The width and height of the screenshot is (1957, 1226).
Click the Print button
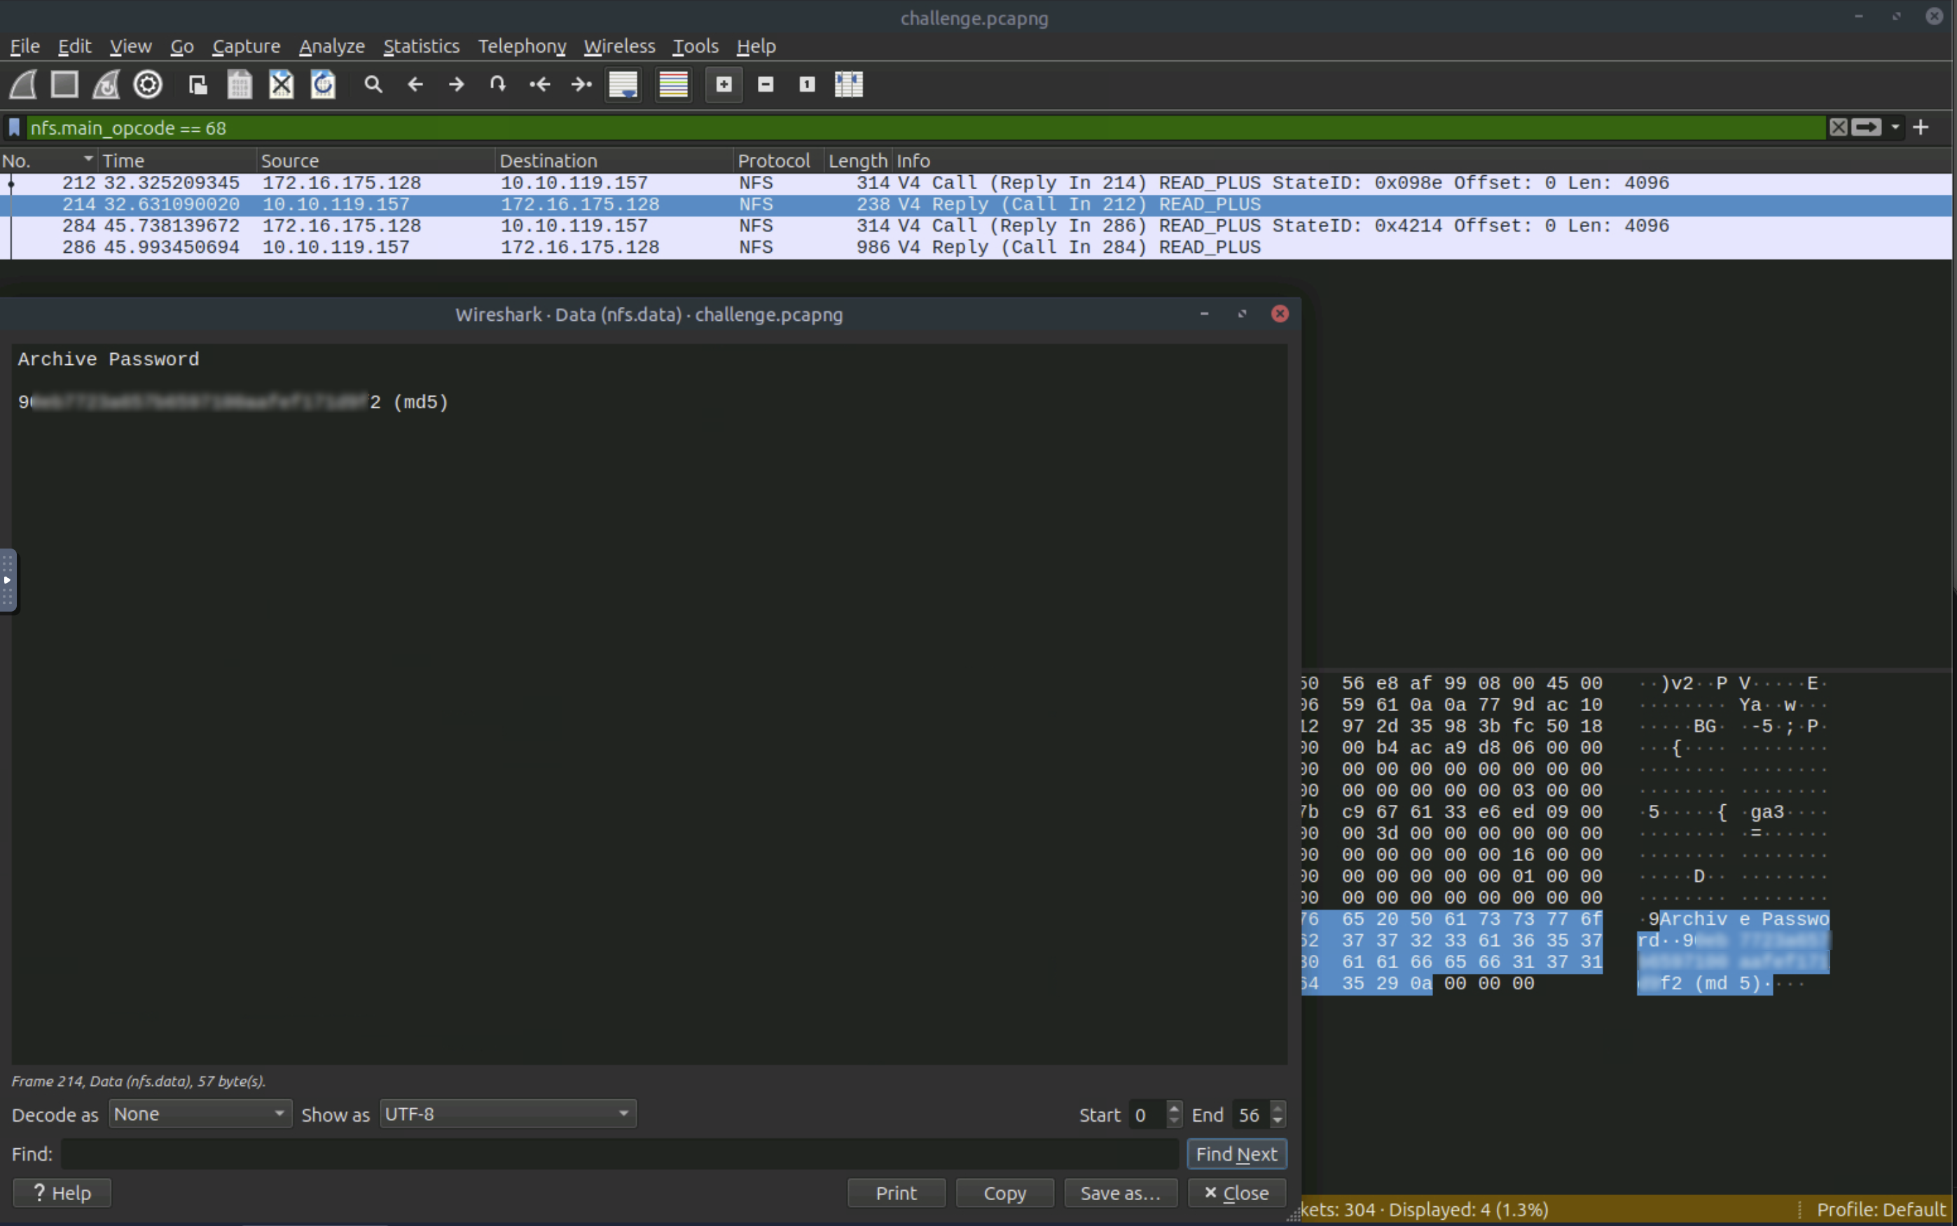(x=896, y=1193)
